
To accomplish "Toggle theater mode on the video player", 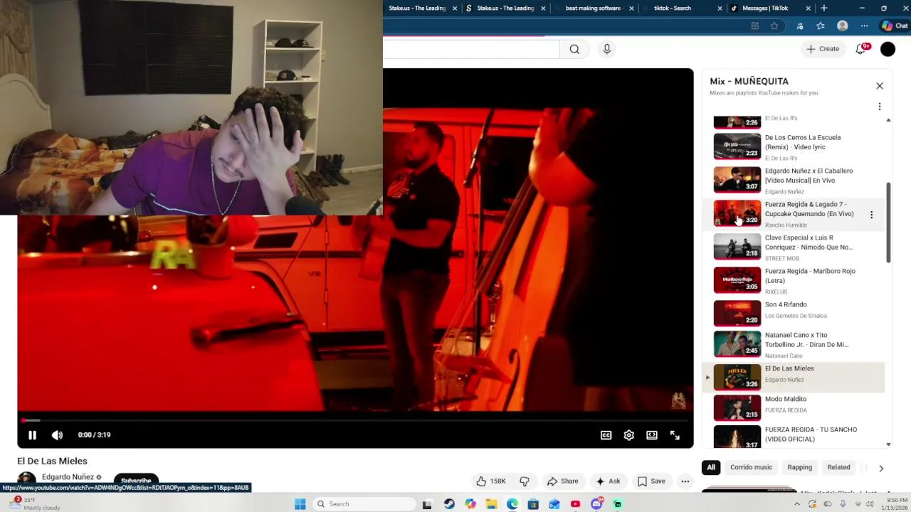I will pos(652,435).
